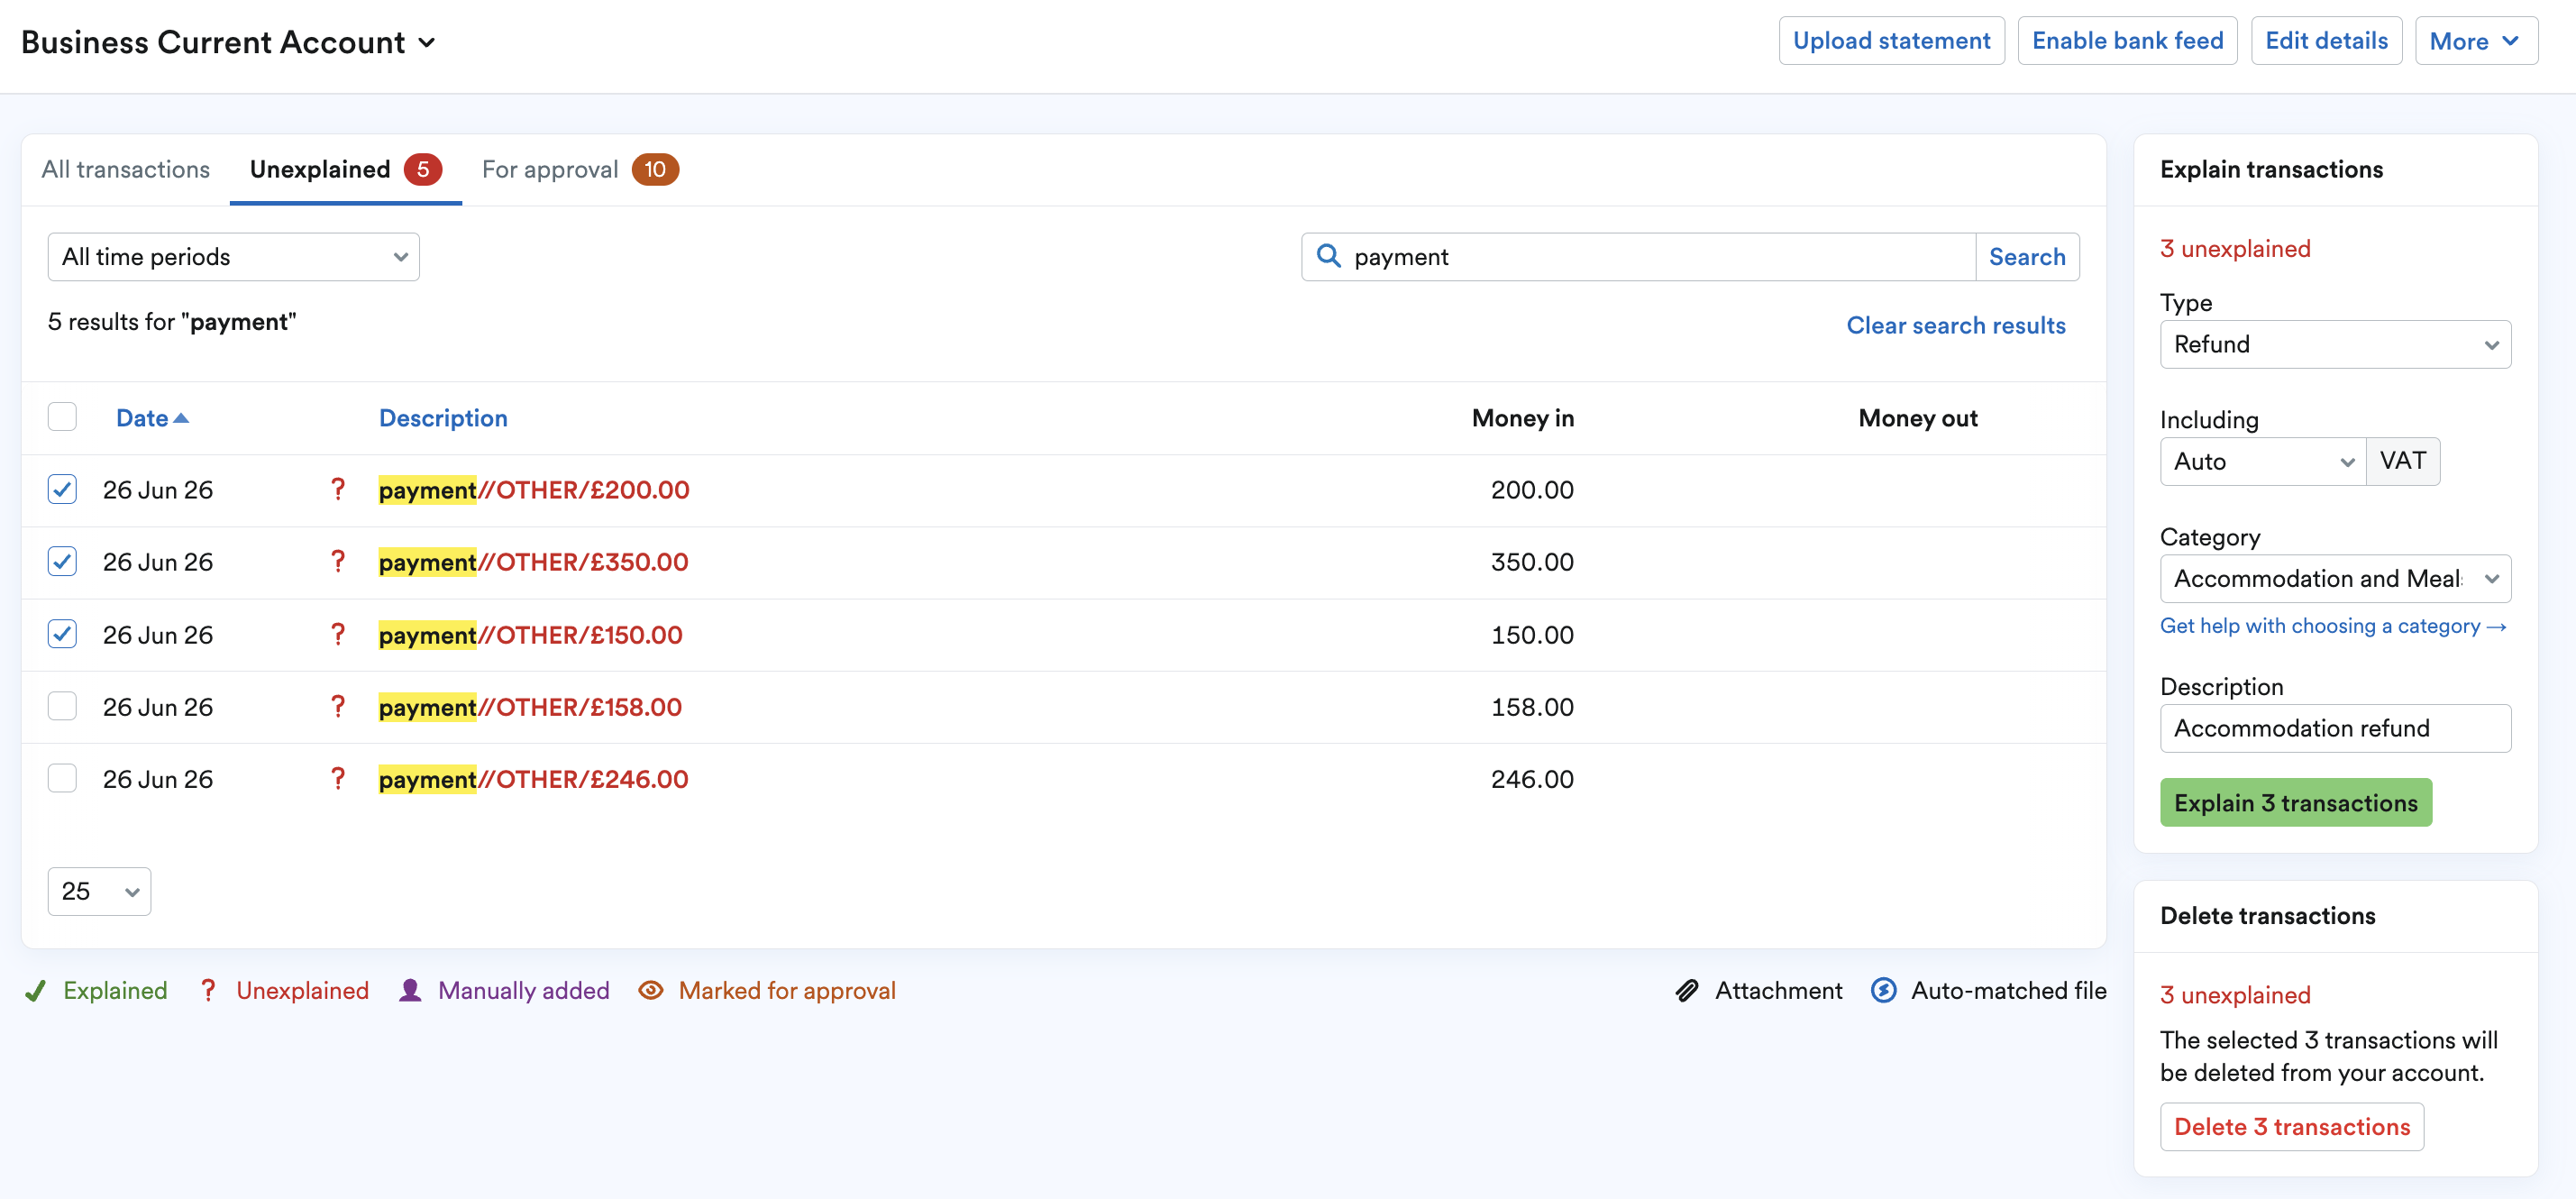Click unexplained question mark on £350.00 row
The width and height of the screenshot is (2576, 1199).
[x=338, y=561]
